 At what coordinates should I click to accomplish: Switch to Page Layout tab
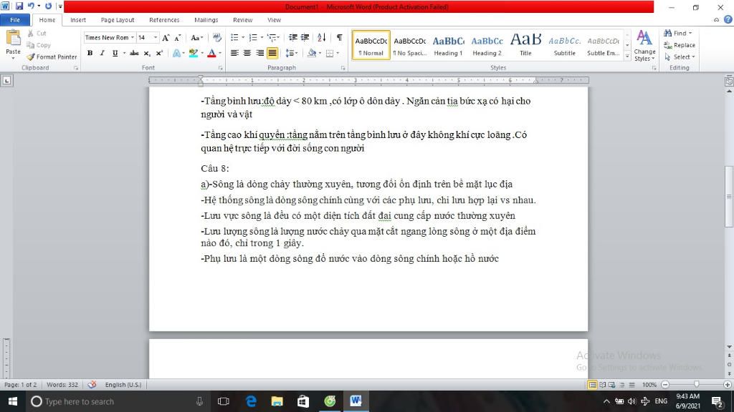pos(118,20)
